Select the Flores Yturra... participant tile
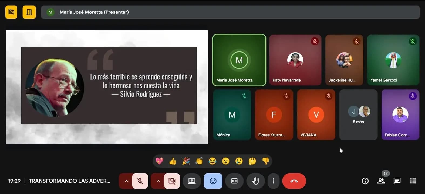The width and height of the screenshot is (425, 194). 274,115
